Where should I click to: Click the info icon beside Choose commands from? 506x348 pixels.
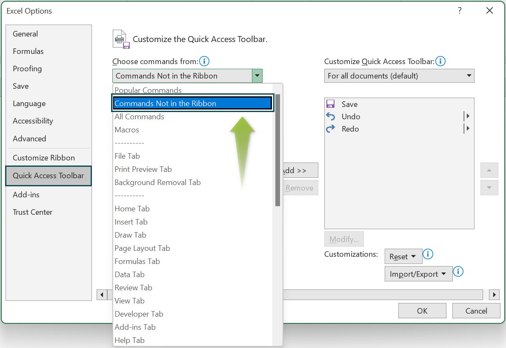(x=204, y=61)
